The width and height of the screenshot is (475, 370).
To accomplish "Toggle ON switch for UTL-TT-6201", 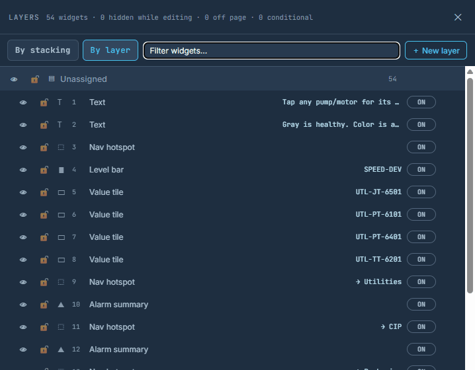I will click(x=421, y=259).
